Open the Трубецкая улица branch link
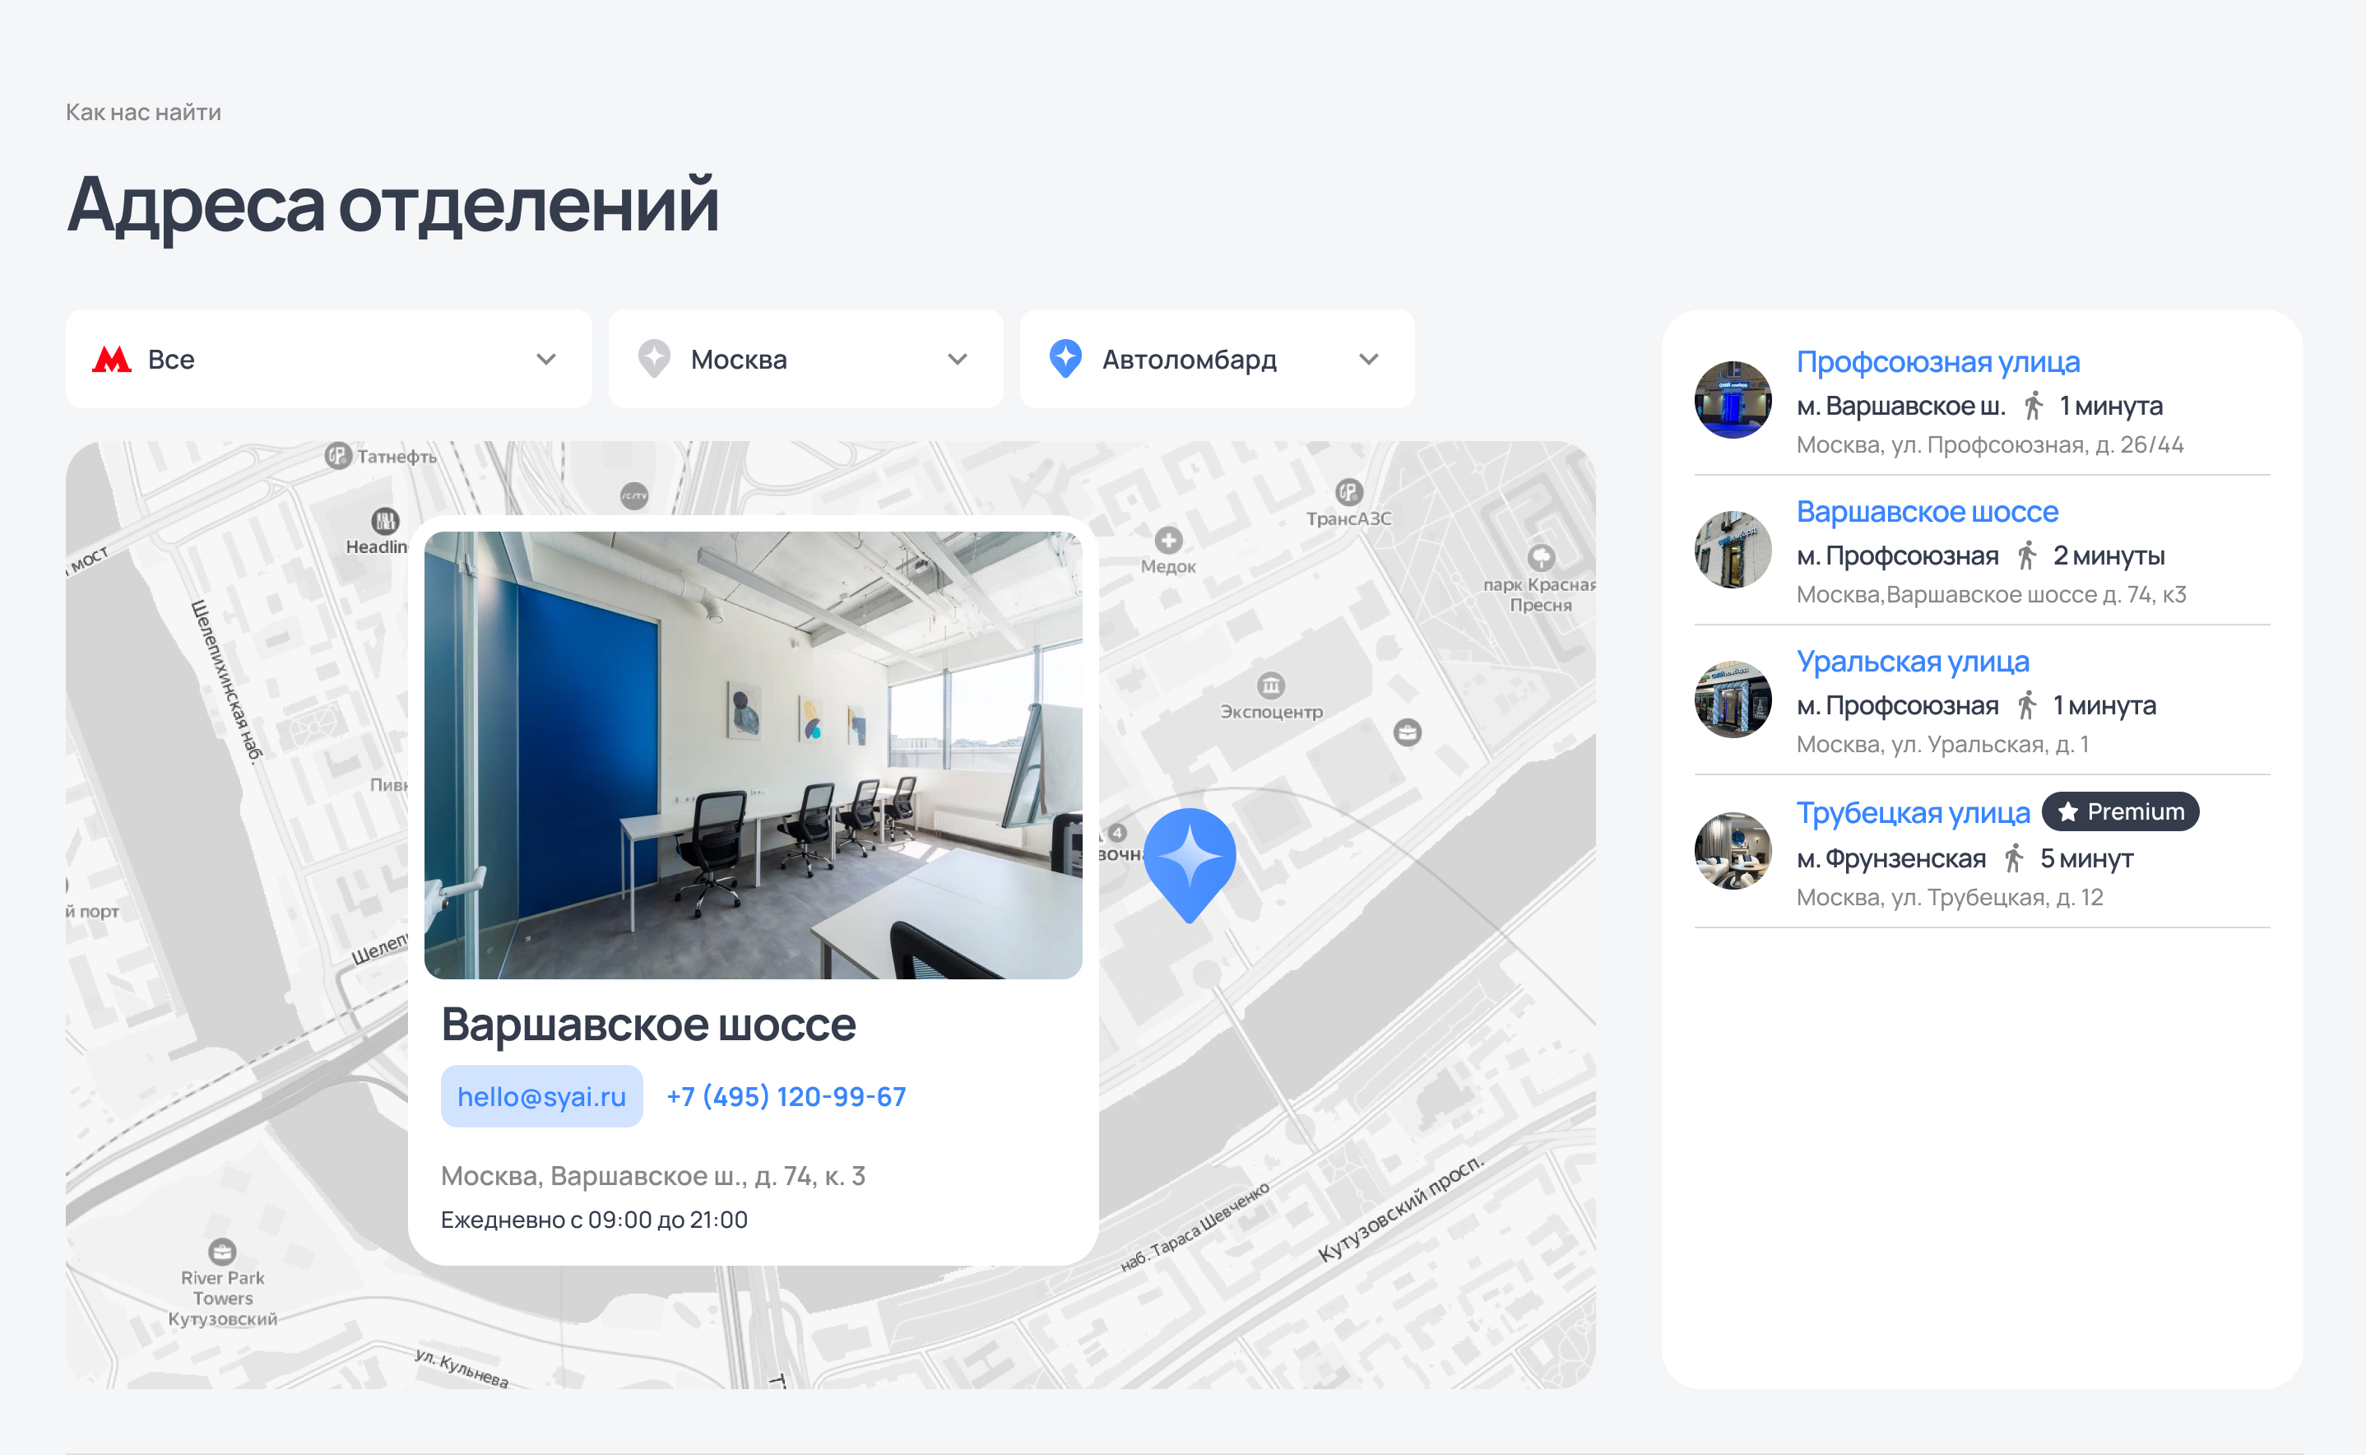This screenshot has height=1455, width=2366. (1913, 813)
